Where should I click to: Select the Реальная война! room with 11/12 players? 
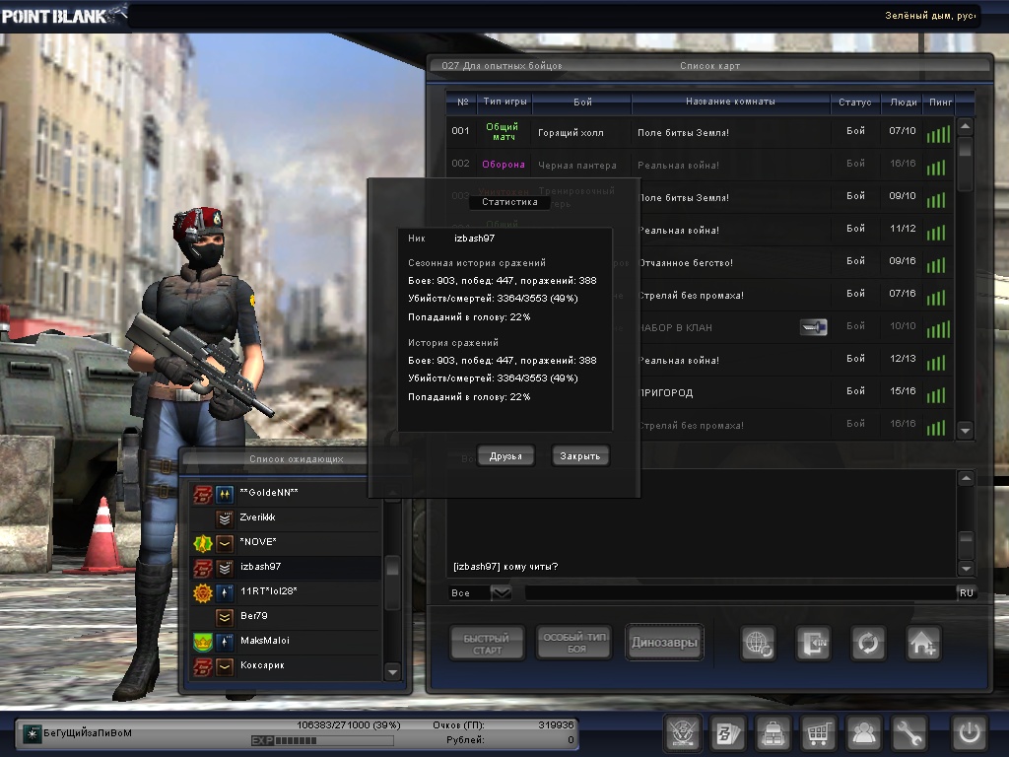point(796,230)
